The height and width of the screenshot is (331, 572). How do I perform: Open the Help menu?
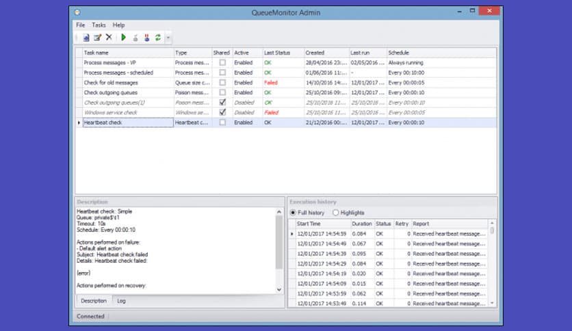[118, 25]
